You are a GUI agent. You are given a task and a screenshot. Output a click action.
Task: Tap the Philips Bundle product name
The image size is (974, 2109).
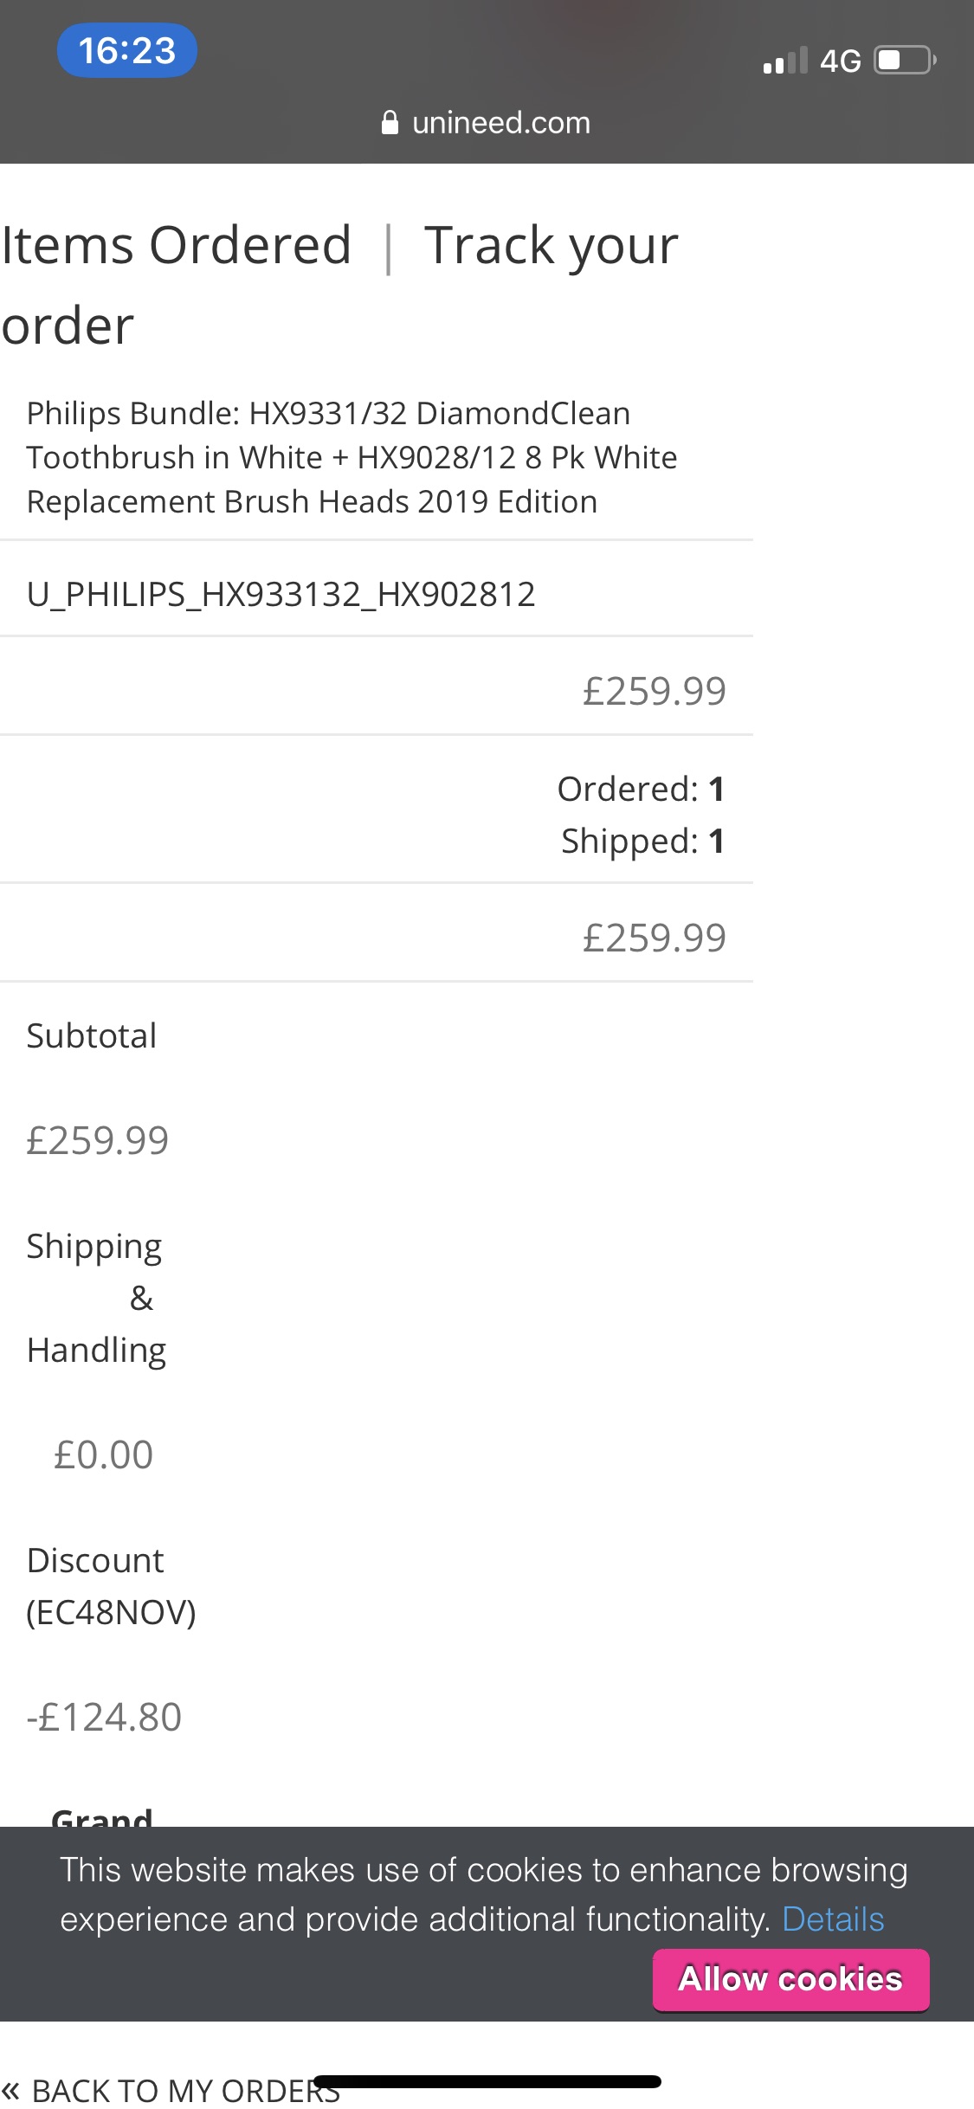(352, 457)
